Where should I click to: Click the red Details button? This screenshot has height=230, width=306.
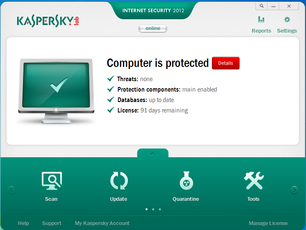[x=226, y=63]
